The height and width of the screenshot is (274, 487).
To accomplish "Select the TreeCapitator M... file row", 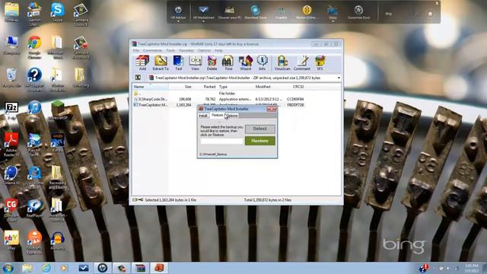I will pyautogui.click(x=219, y=105).
